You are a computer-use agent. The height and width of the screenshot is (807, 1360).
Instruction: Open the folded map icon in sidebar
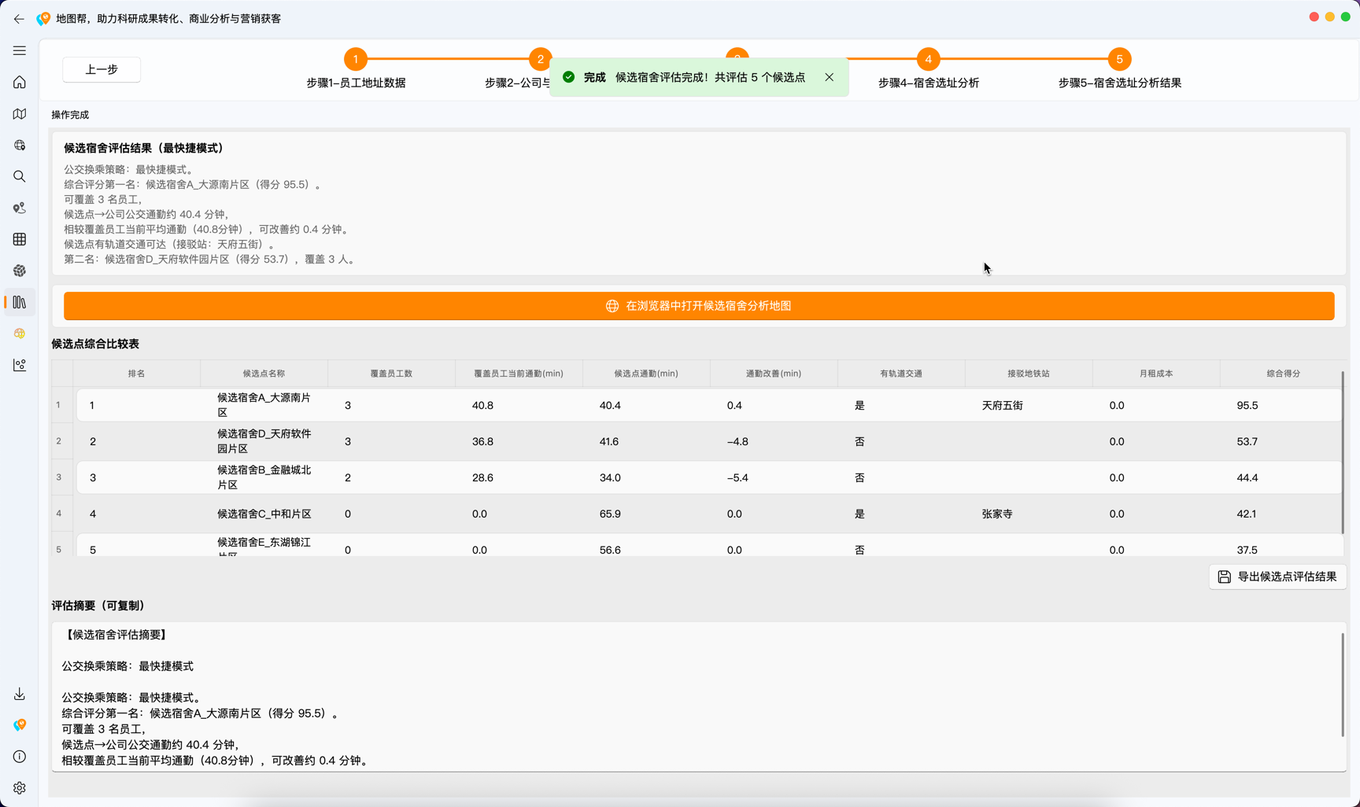(20, 114)
